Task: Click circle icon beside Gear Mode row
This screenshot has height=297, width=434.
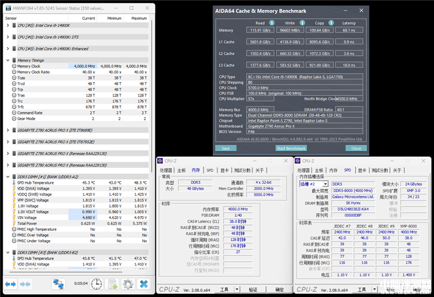Action: point(14,118)
